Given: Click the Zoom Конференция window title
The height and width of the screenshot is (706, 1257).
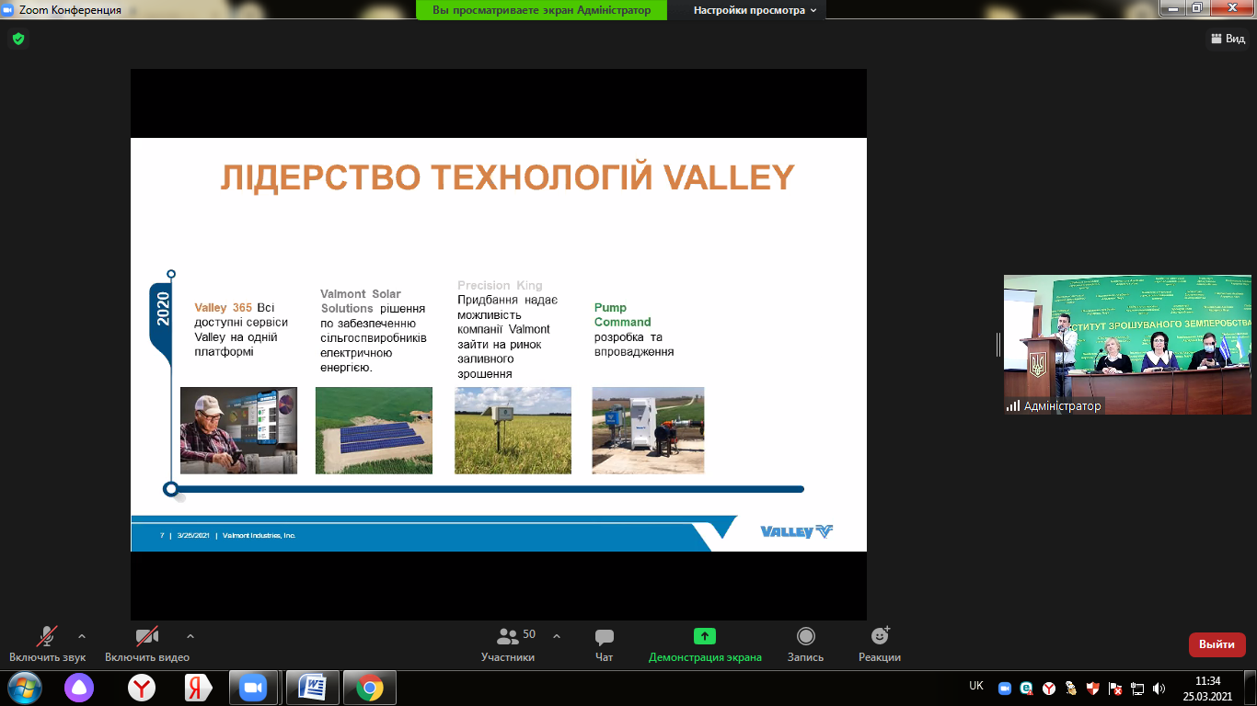Looking at the screenshot, I should pos(70,10).
